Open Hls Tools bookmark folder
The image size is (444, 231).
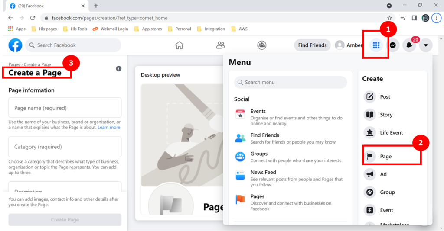(75, 29)
